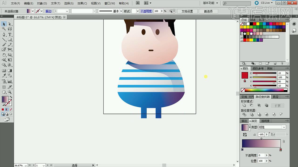298x167 pixels.
Task: Select the black arrow Selection tool
Action: coord(4,24)
